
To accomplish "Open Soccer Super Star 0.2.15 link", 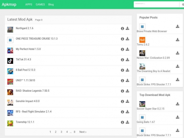I will (x=151, y=109).
